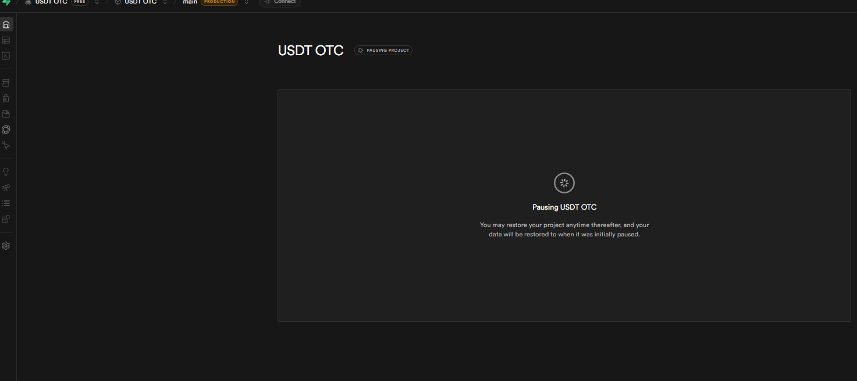Image resolution: width=857 pixels, height=381 pixels.
Task: Expand the branch switcher after PRODUCTION
Action: [x=246, y=2]
